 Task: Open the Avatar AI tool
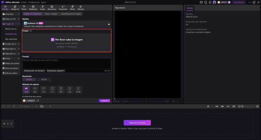pyautogui.click(x=15, y=8)
